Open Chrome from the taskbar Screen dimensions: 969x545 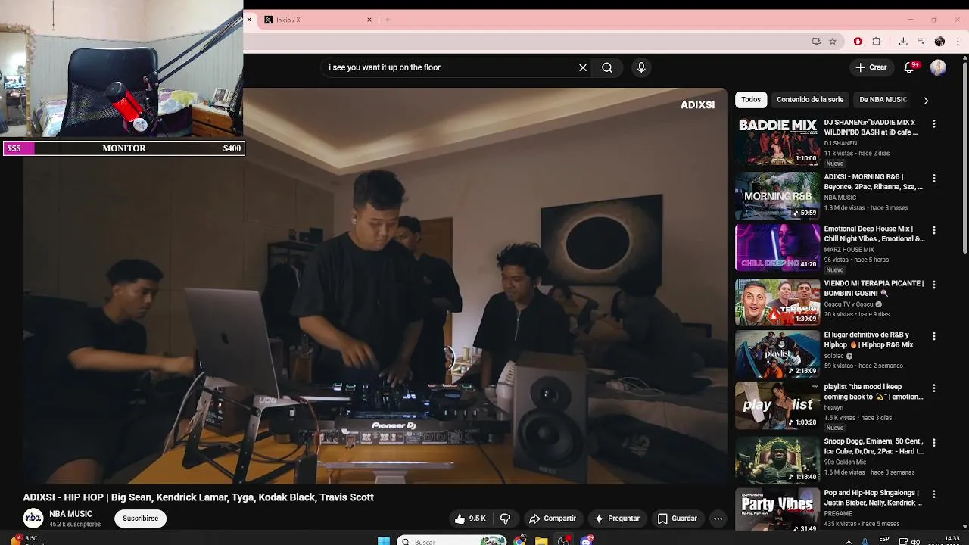519,541
